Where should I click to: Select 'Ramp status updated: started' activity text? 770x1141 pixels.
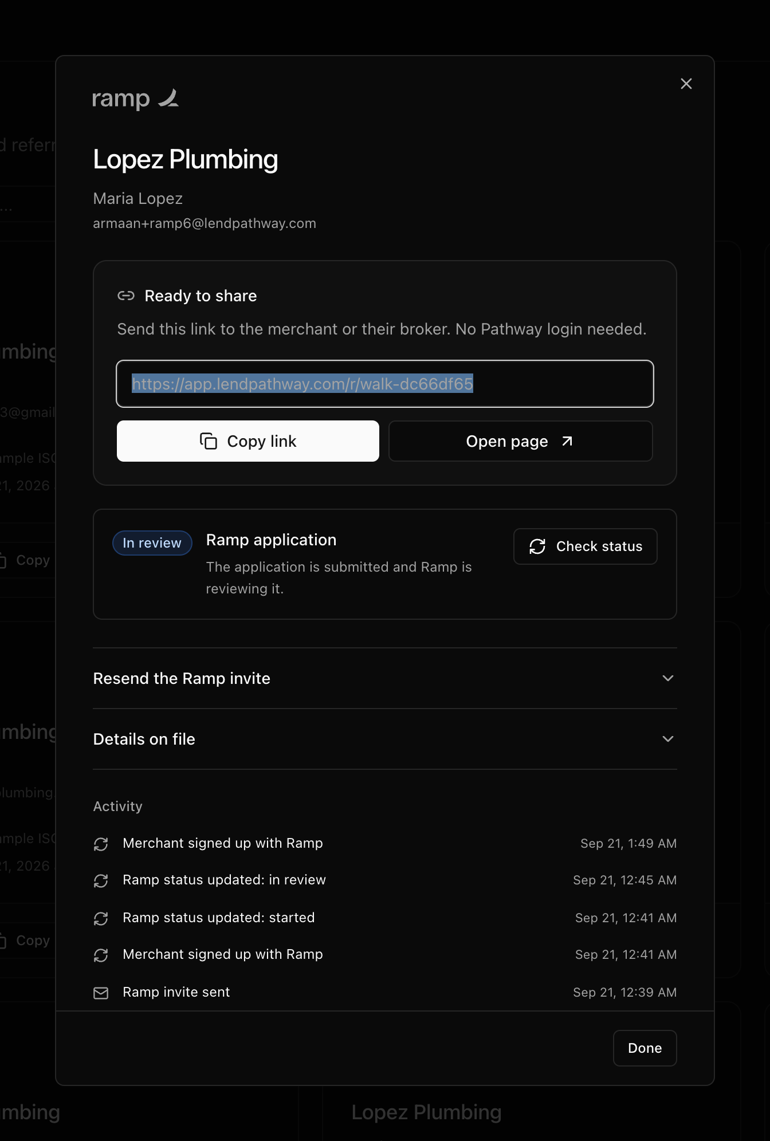point(219,918)
